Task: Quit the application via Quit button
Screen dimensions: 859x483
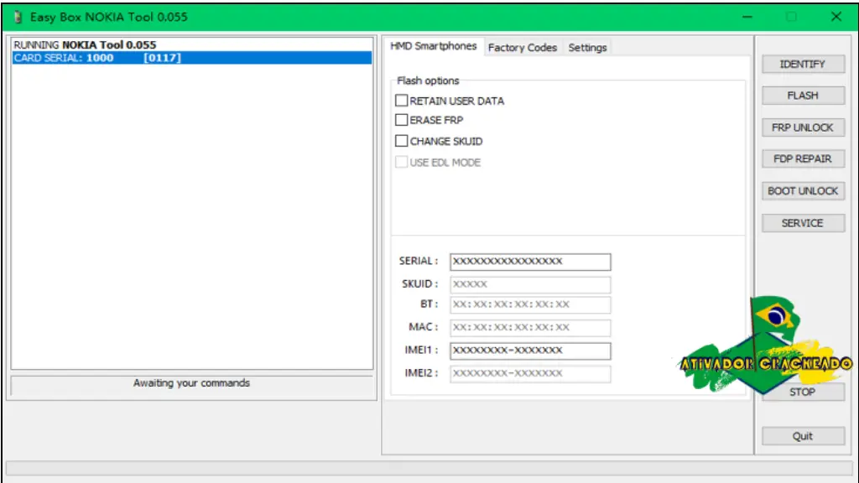Action: click(x=803, y=436)
